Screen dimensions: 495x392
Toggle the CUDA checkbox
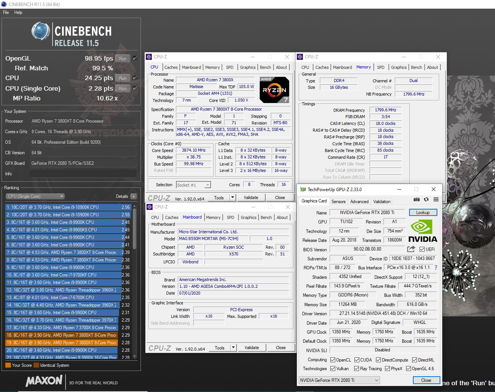click(356, 360)
